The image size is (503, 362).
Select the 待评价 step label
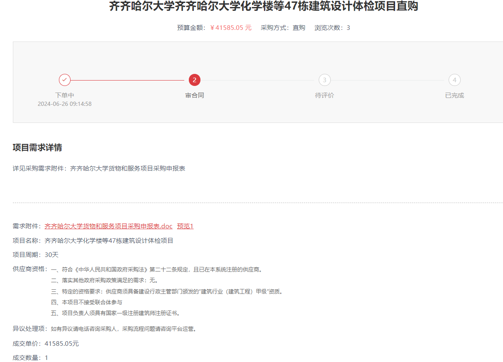[325, 95]
